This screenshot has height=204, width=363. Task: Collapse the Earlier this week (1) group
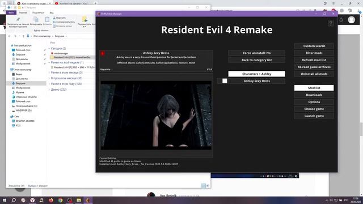pyautogui.click(x=49, y=63)
